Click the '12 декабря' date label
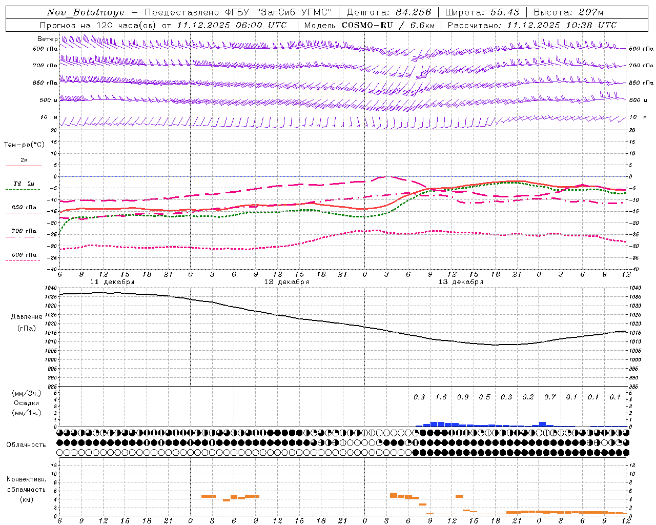The width and height of the screenshot is (656, 525). 286,282
